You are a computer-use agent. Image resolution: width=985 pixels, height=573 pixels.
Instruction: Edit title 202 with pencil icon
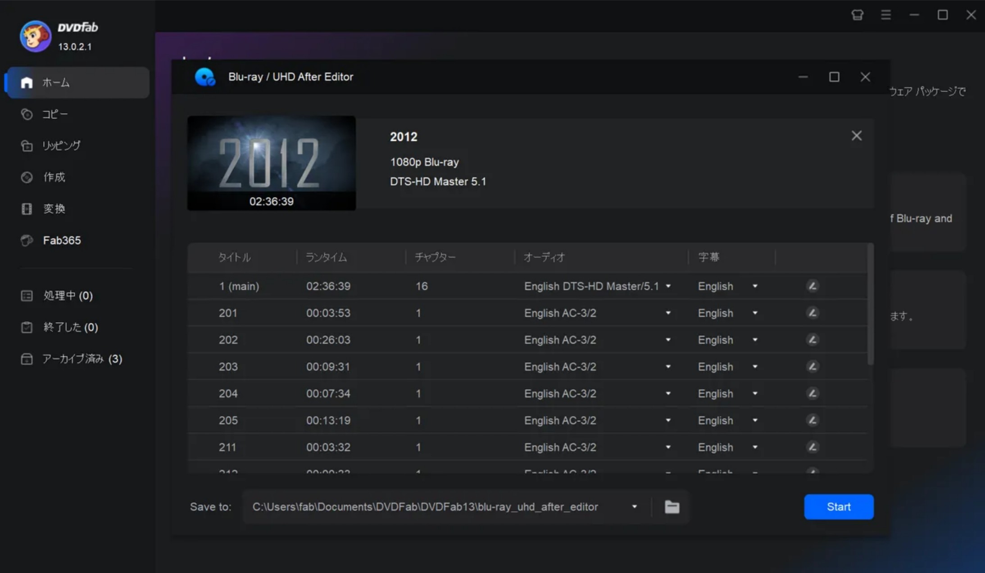tap(813, 340)
